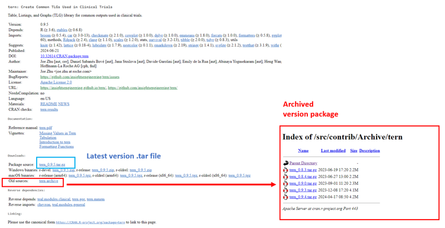Click the file icon beside tern_0.9.0.tar.gz
Image resolution: width=445 pixels, height=228 pixels.
tap(285, 184)
